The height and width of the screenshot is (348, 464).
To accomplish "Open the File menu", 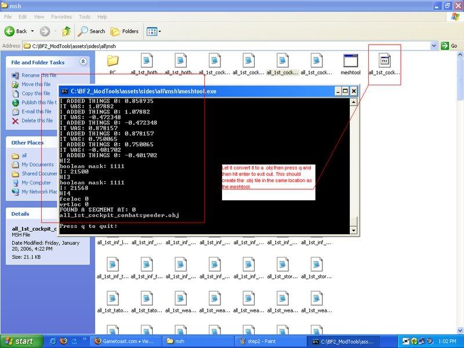I will coord(8,17).
